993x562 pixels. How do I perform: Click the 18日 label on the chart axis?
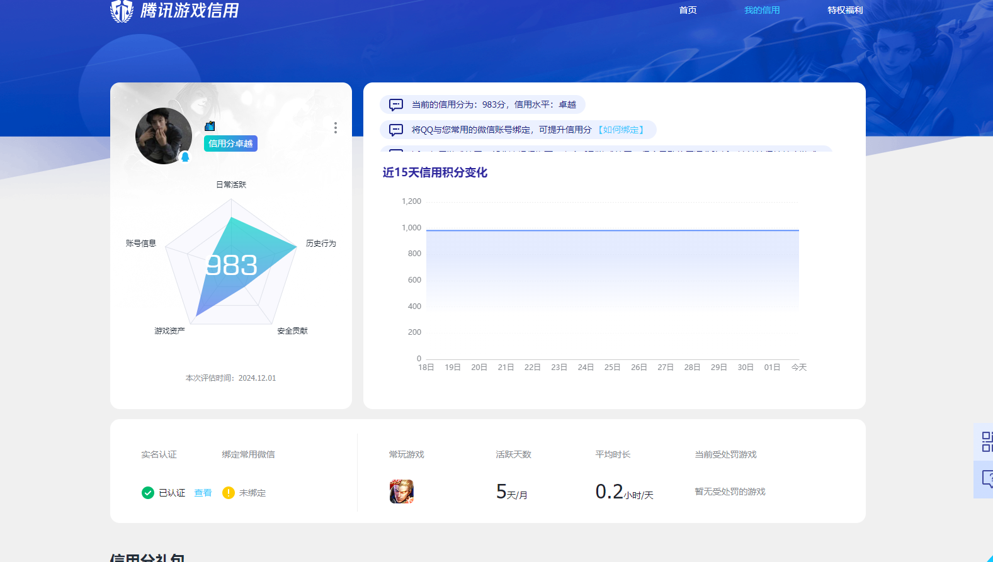pyautogui.click(x=426, y=367)
